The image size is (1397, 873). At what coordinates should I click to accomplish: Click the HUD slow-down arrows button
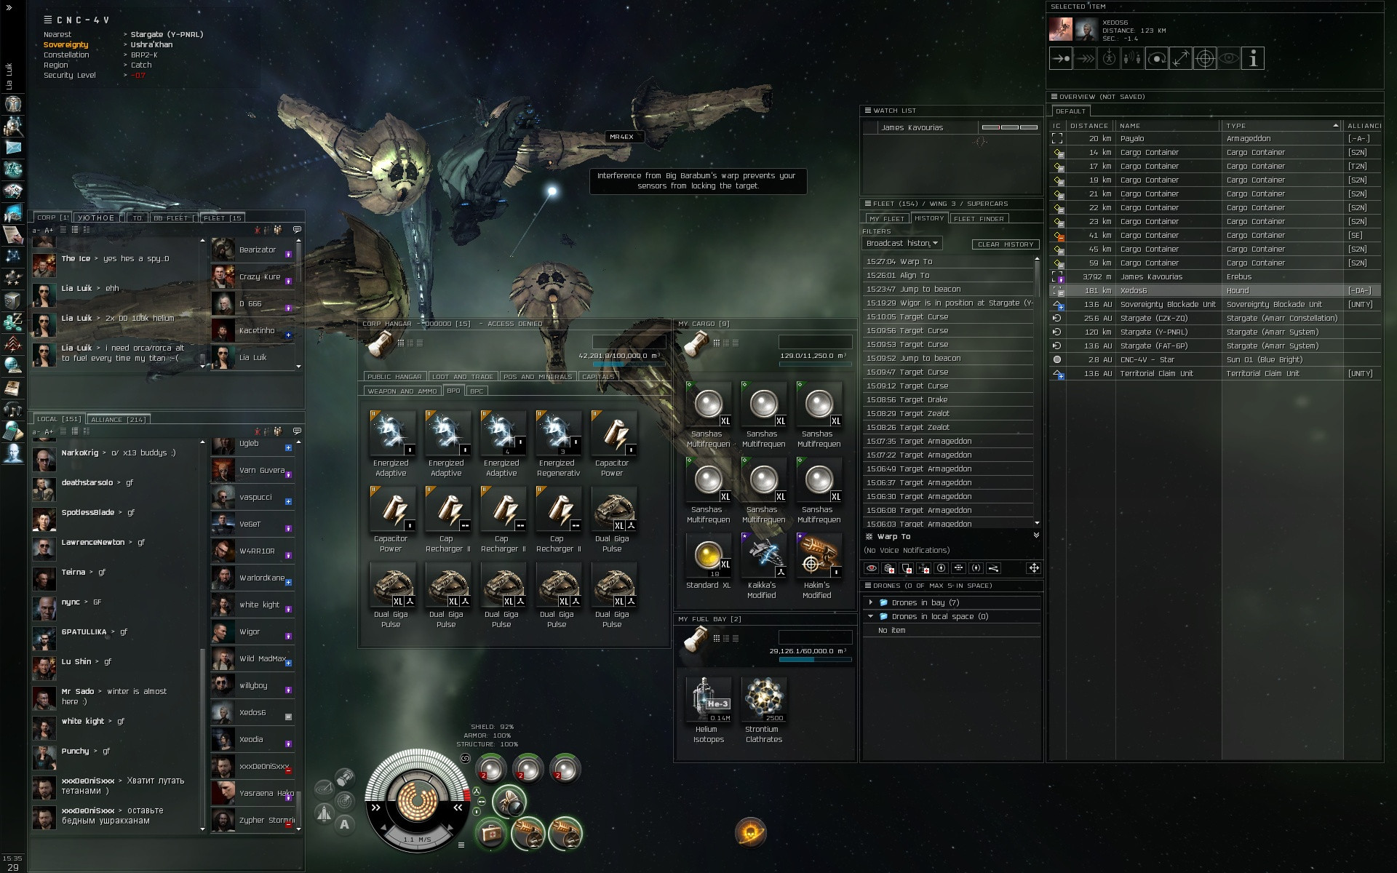tap(376, 808)
